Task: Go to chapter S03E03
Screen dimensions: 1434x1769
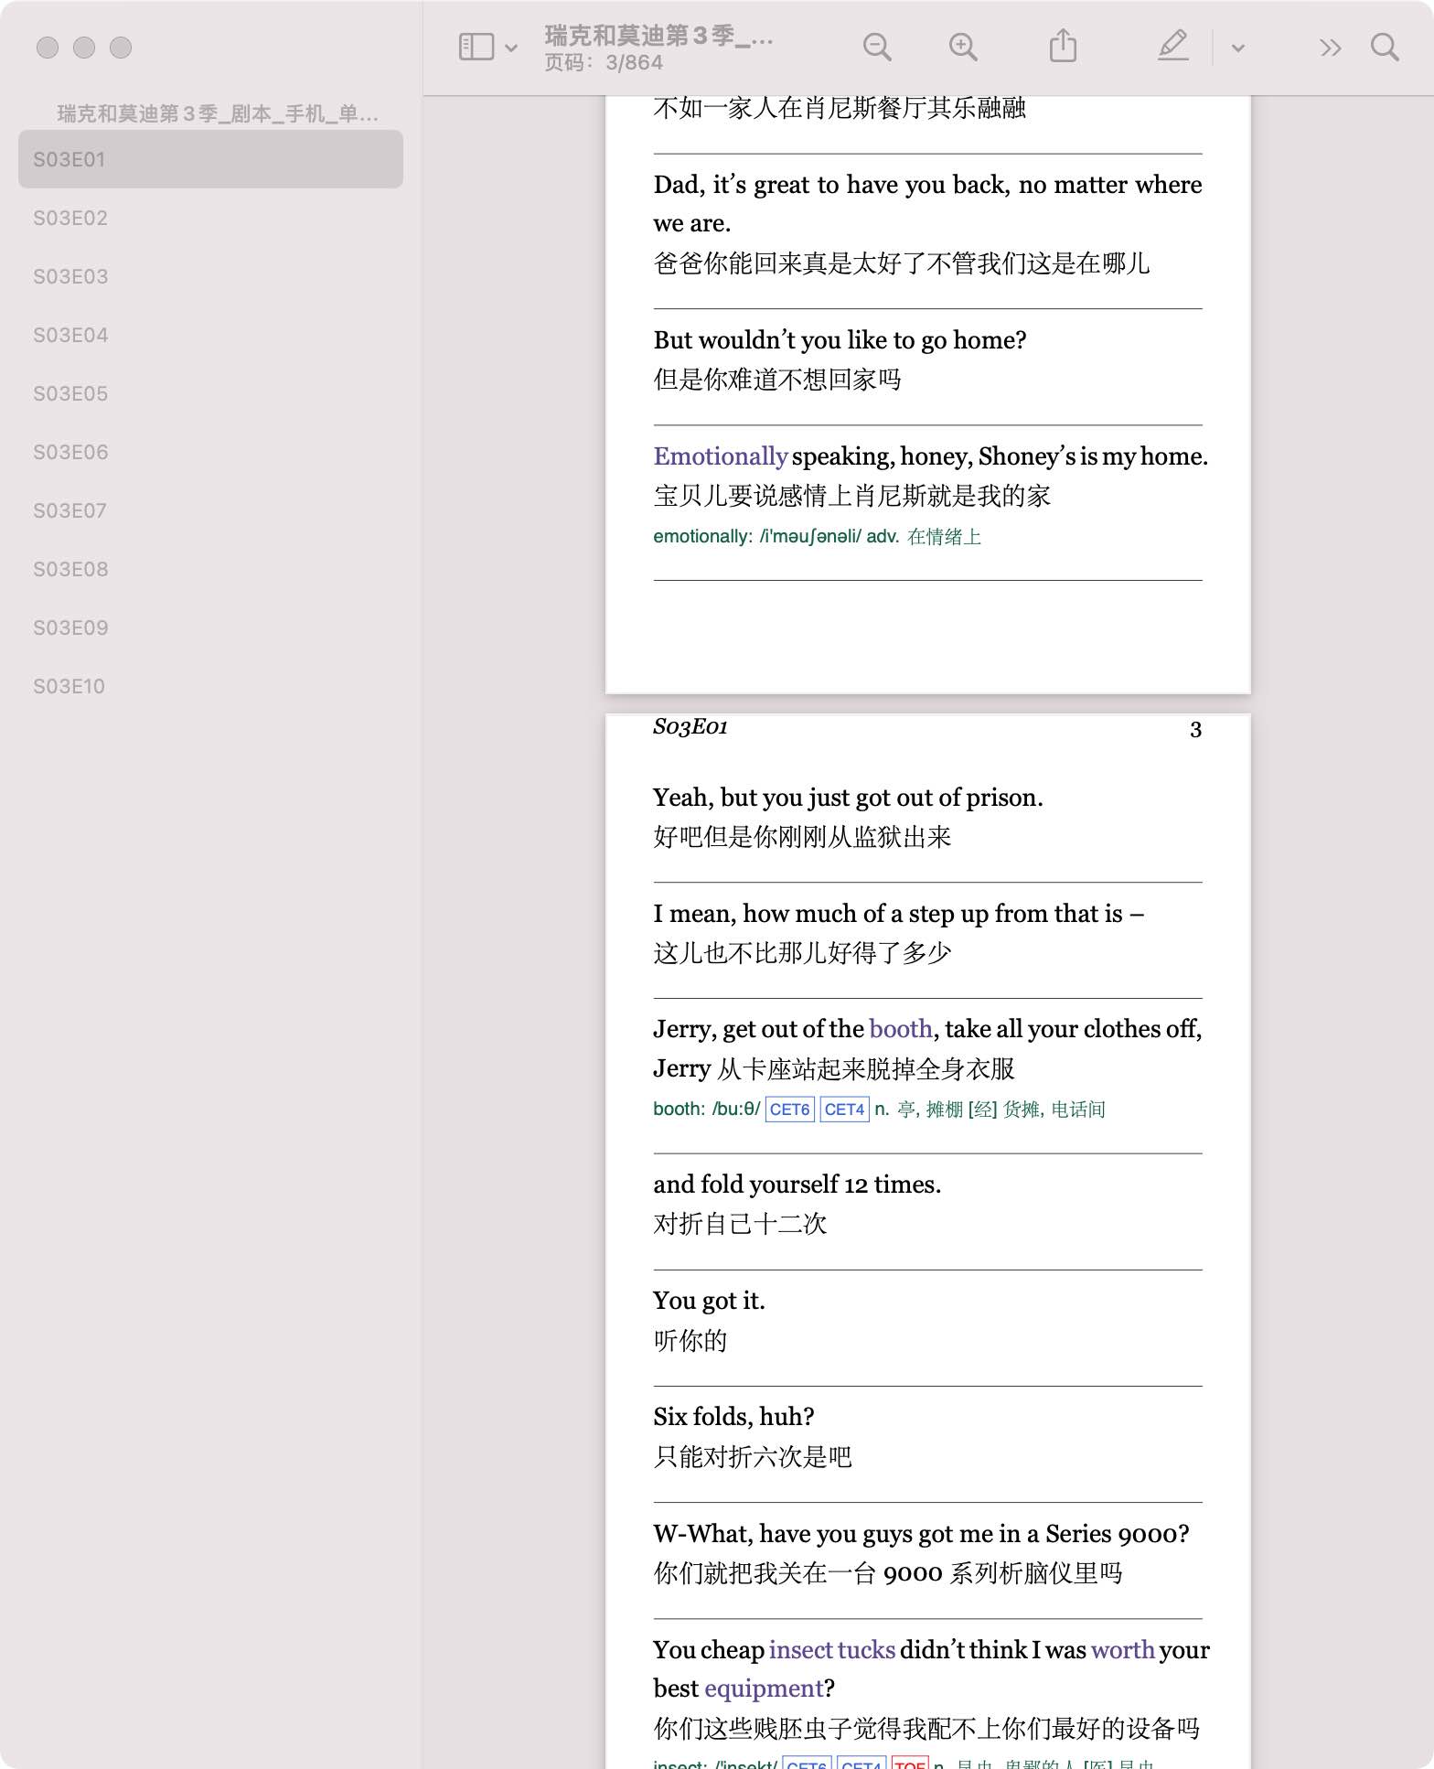Action: point(210,276)
